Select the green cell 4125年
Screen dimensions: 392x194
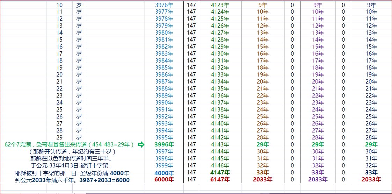[x=220, y=19]
